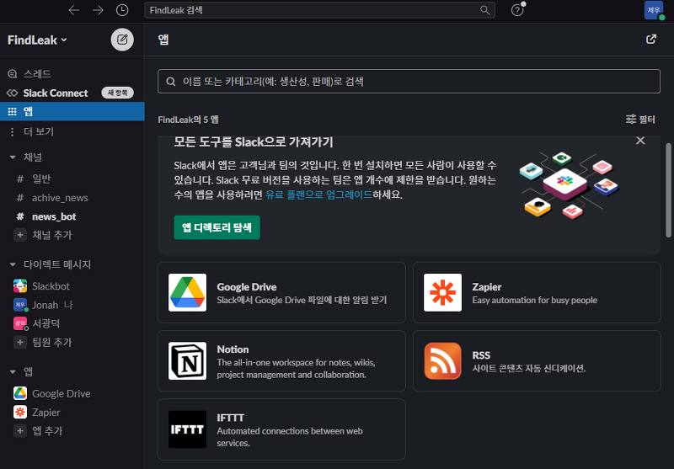Image resolution: width=674 pixels, height=469 pixels.
Task: Open history clock icon
Action: [x=122, y=10]
